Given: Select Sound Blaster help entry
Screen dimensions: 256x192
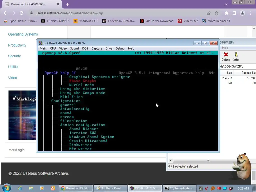Looking at the screenshot, I should [84, 129].
